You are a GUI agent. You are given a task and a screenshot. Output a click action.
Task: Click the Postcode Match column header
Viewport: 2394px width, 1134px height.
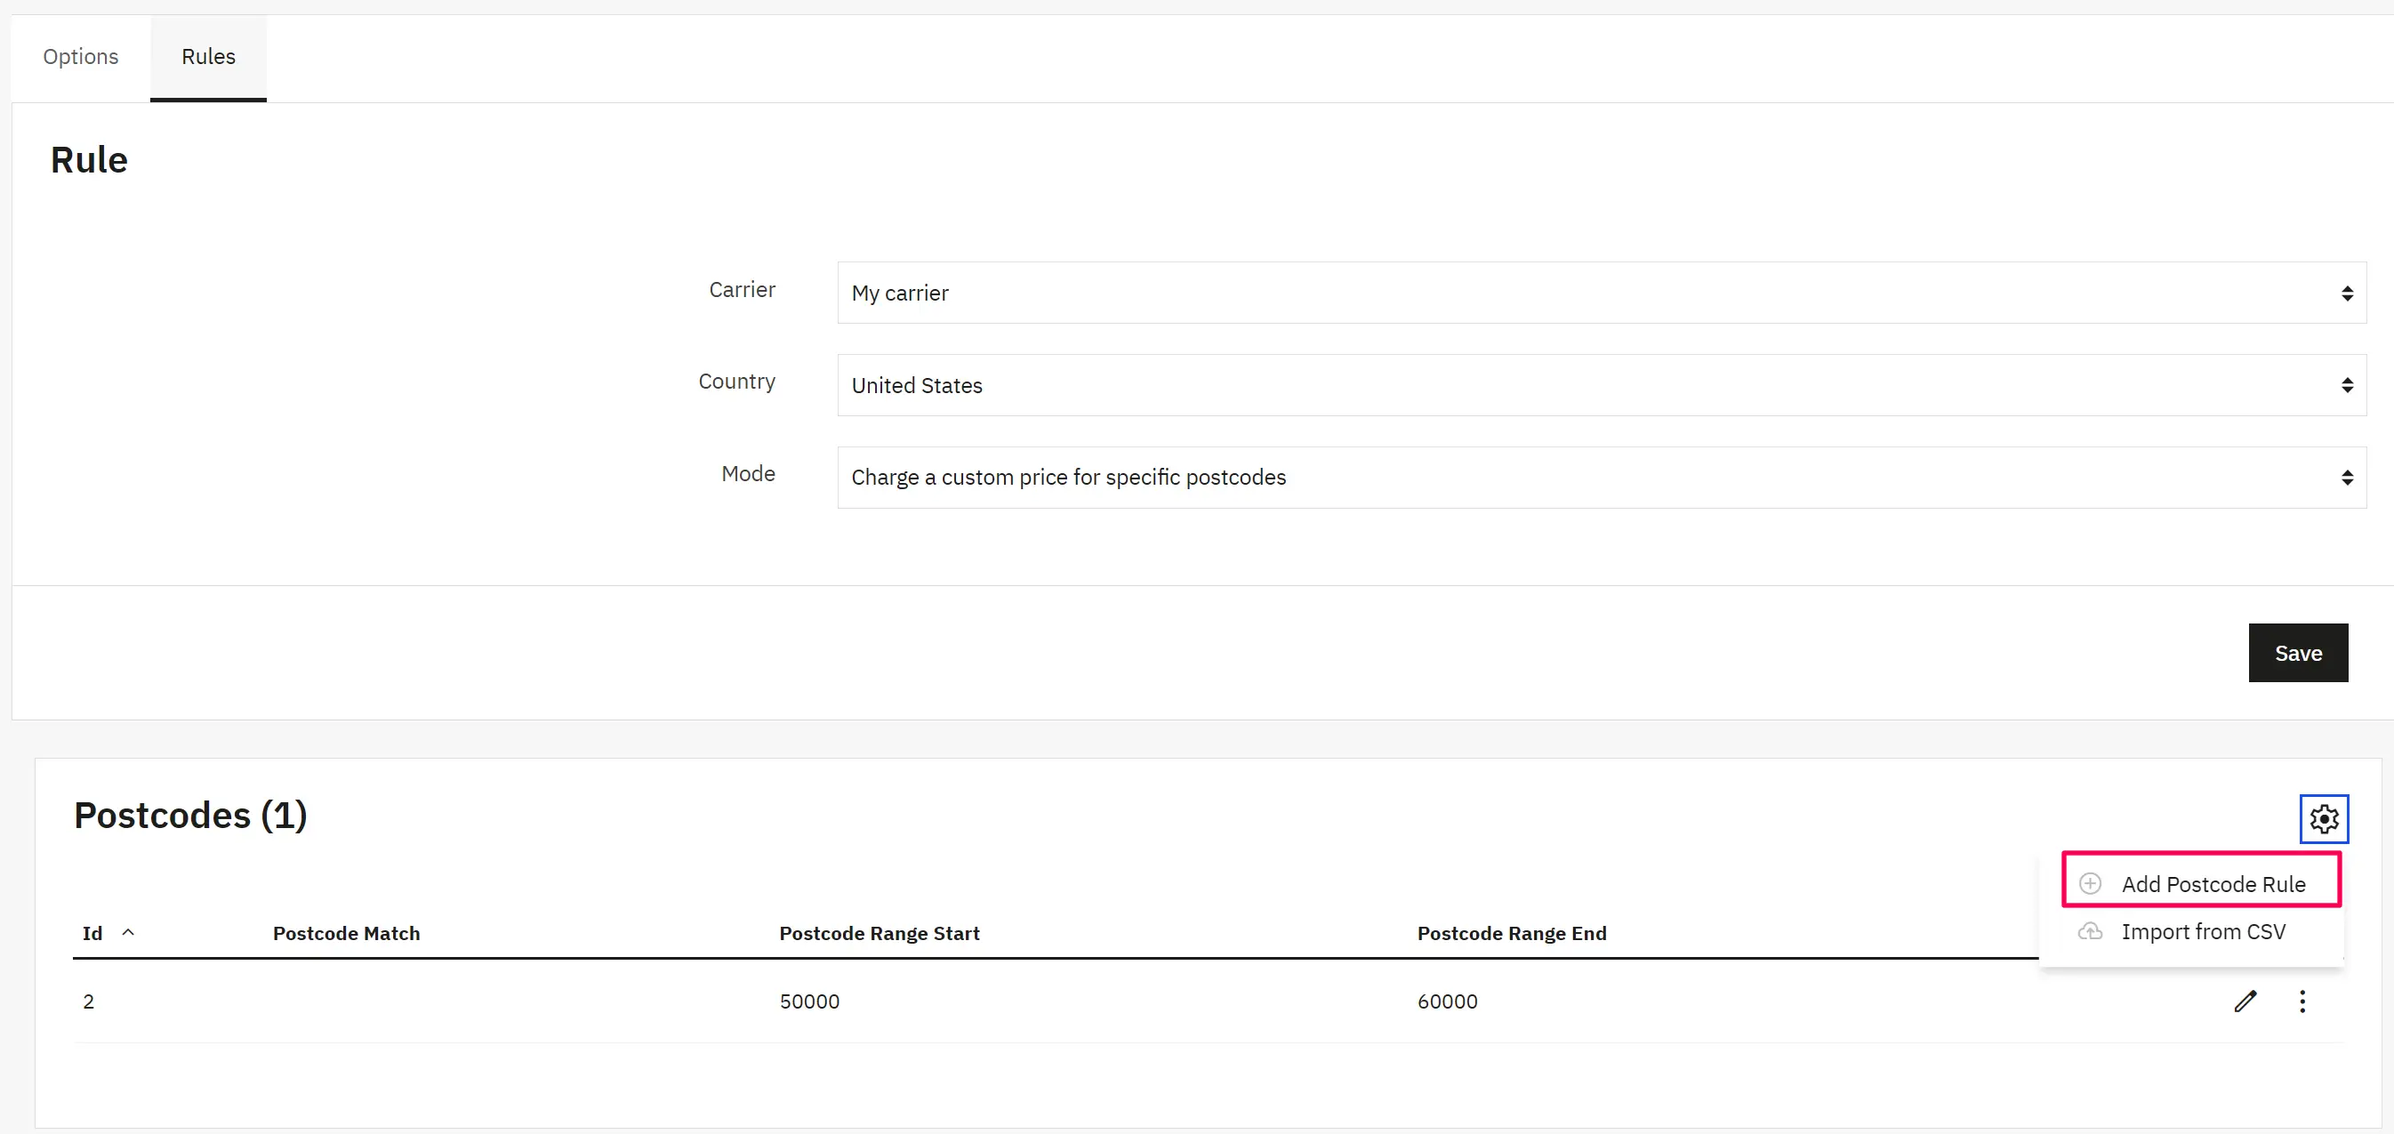pyautogui.click(x=346, y=933)
